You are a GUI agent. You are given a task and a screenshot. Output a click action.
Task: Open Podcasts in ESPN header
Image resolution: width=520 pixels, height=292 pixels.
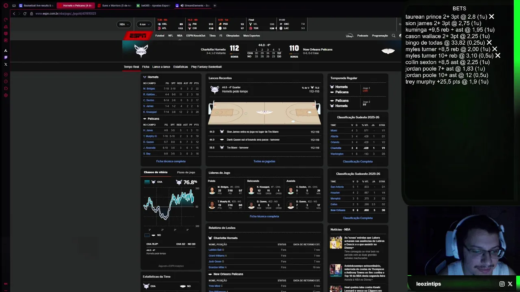(363, 36)
